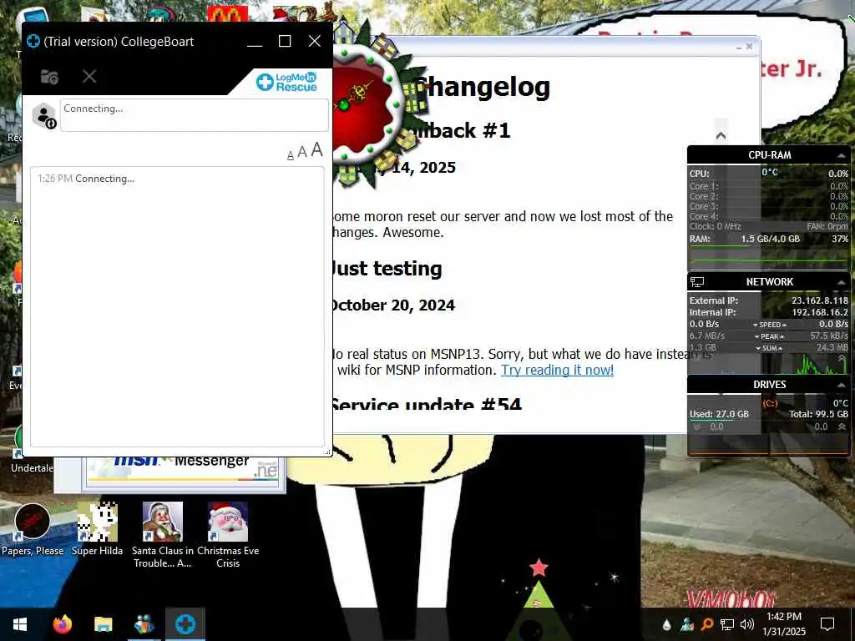
Task: Open the network tray icon
Action: click(727, 624)
